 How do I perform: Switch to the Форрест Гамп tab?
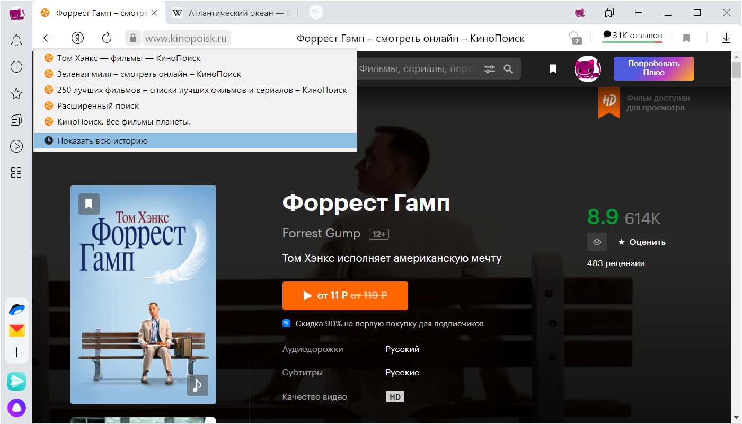(99, 13)
